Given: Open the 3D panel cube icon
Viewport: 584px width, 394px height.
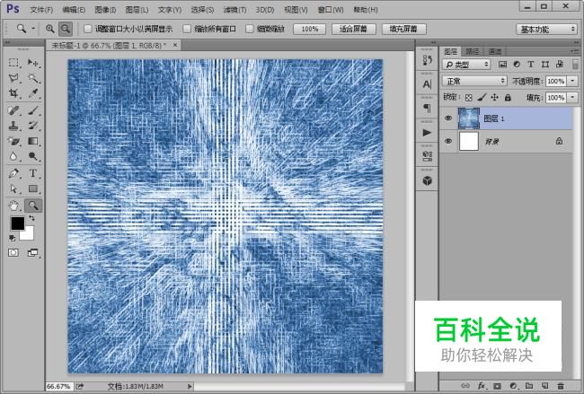Looking at the screenshot, I should 427,180.
